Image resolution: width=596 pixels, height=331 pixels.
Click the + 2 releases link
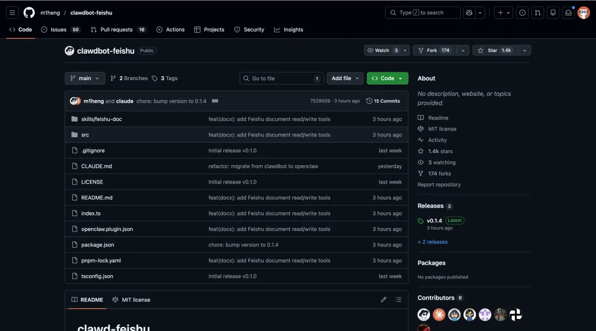(x=433, y=241)
